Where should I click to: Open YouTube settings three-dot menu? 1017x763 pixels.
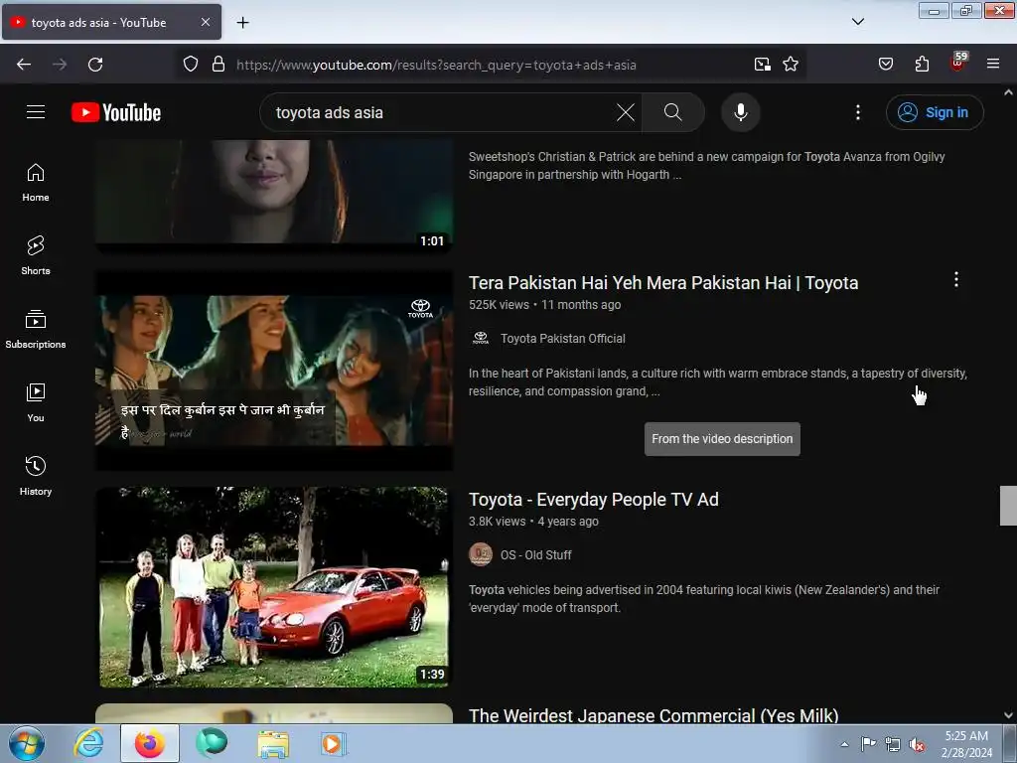[x=857, y=112]
